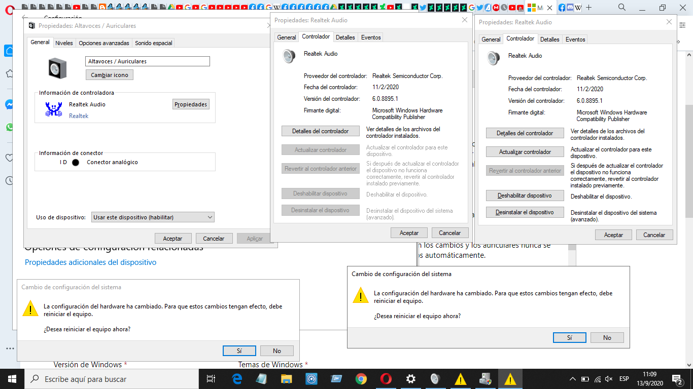The image size is (693, 389).
Task: Click Cancelar in middle Realtek dialog
Action: point(450,233)
